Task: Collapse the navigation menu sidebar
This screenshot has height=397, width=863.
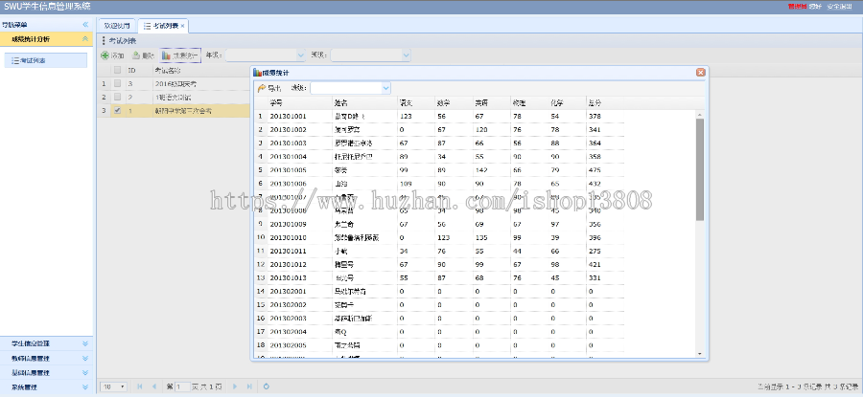Action: click(85, 25)
